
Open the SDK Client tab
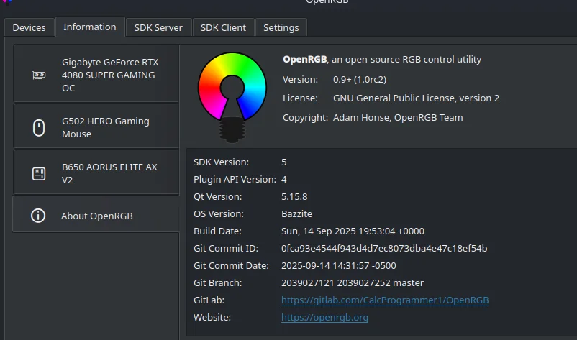tap(223, 27)
